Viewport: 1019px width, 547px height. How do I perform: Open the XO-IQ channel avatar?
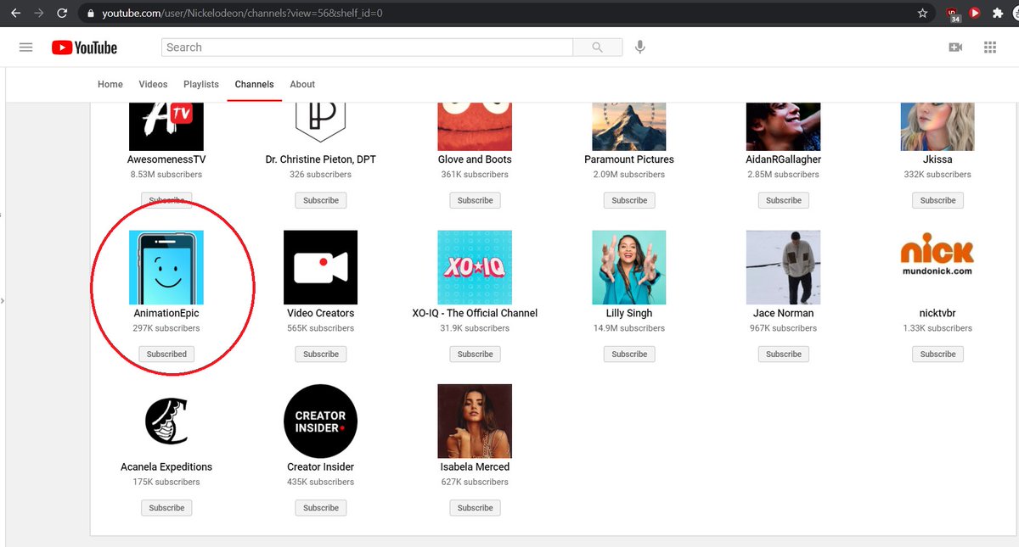tap(475, 267)
